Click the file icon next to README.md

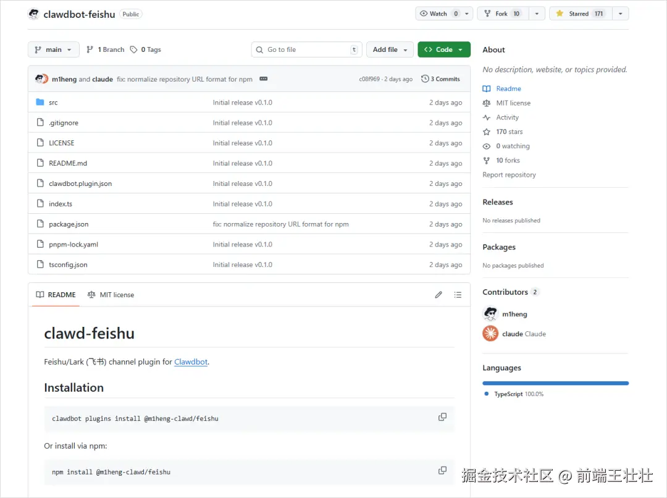40,163
